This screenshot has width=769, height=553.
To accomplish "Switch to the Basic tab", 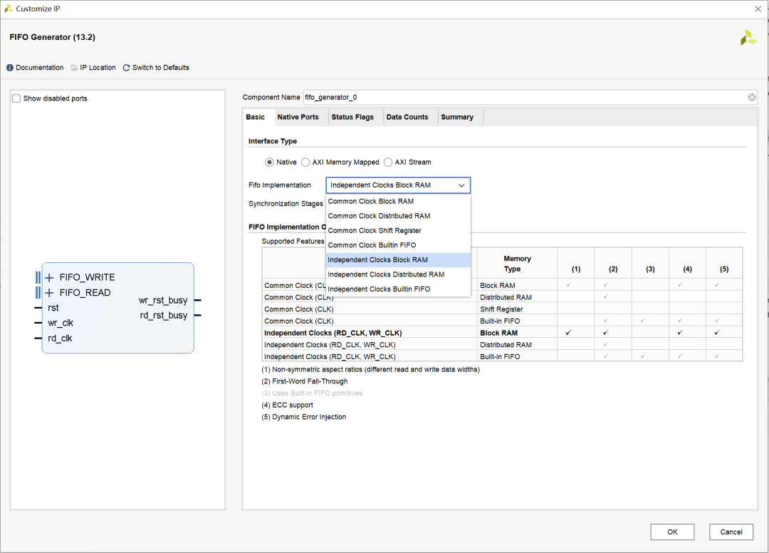I will (255, 117).
